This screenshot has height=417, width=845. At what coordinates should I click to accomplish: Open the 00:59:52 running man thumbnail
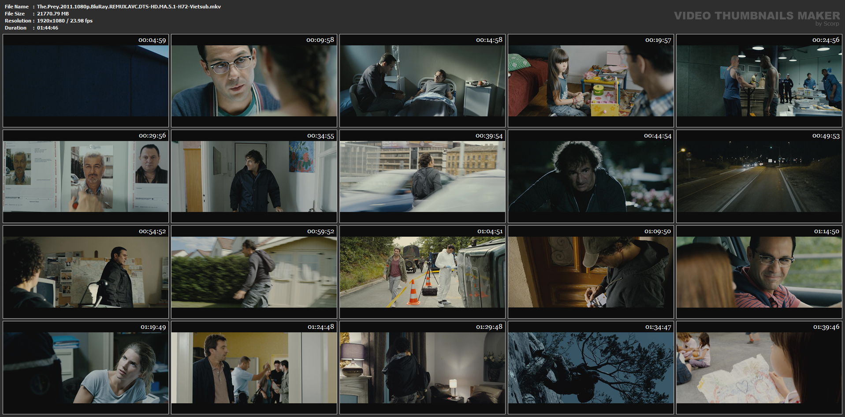coord(254,272)
